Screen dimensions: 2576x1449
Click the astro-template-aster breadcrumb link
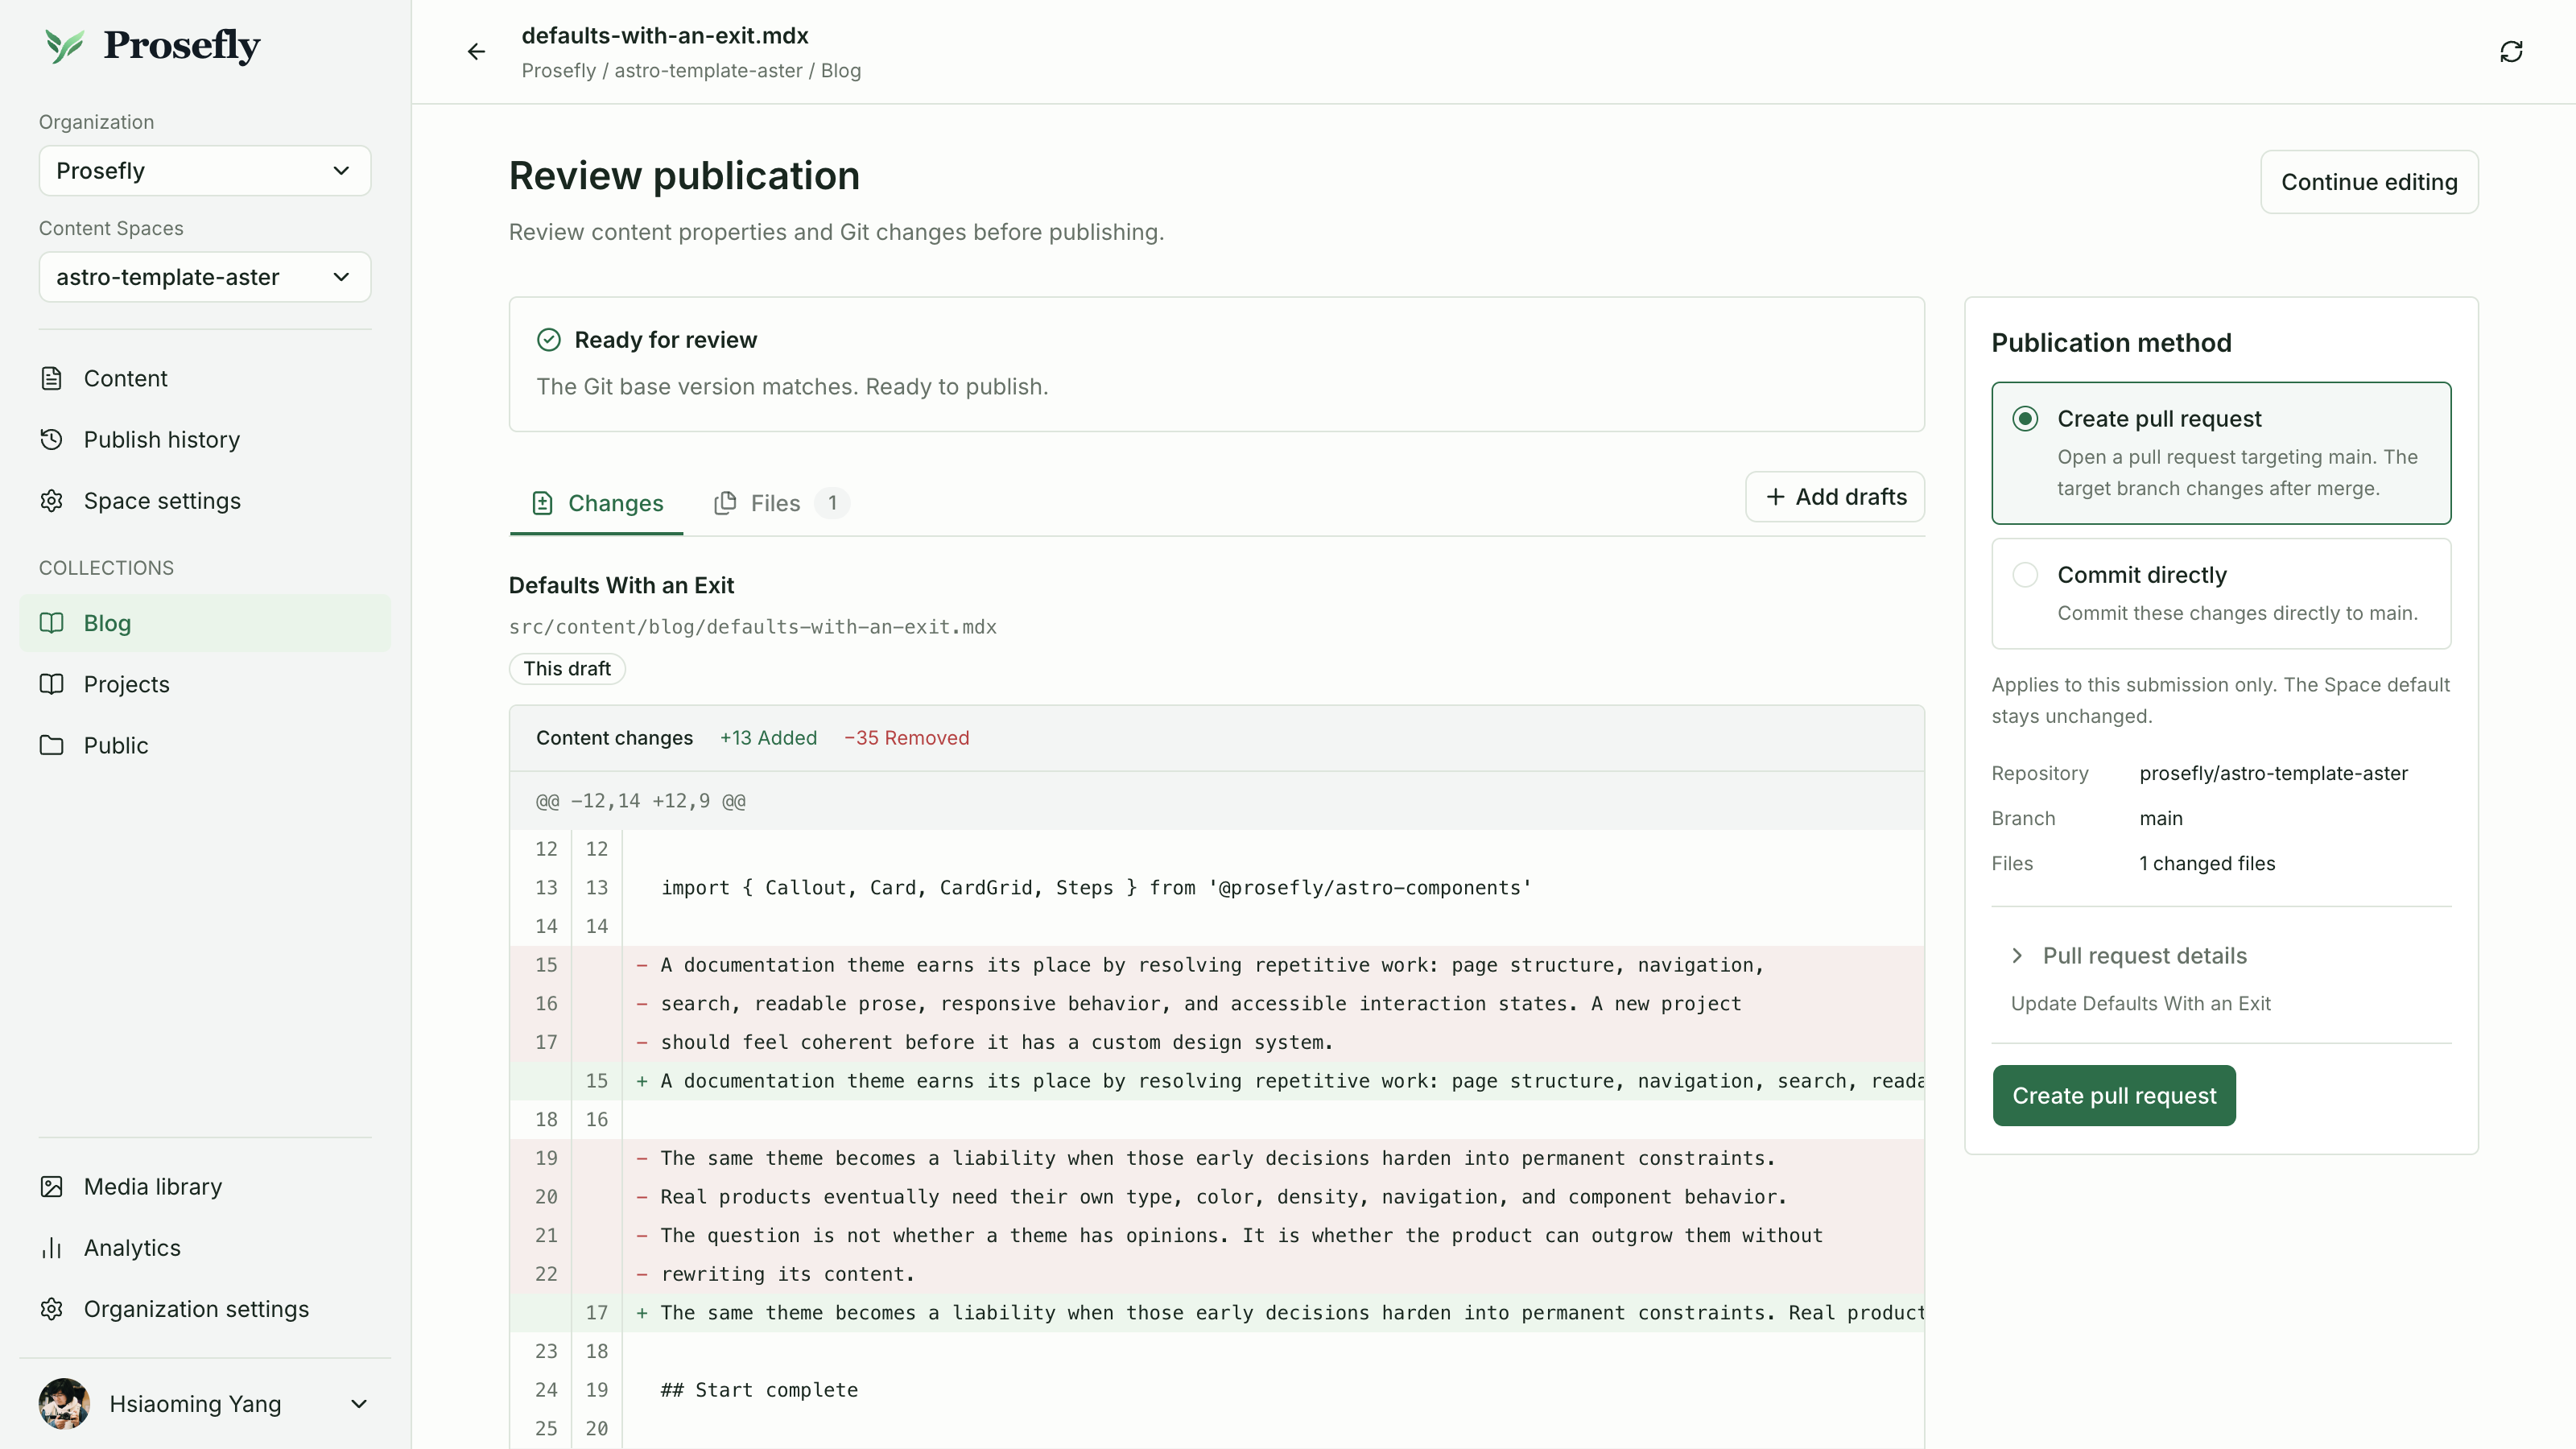point(708,71)
